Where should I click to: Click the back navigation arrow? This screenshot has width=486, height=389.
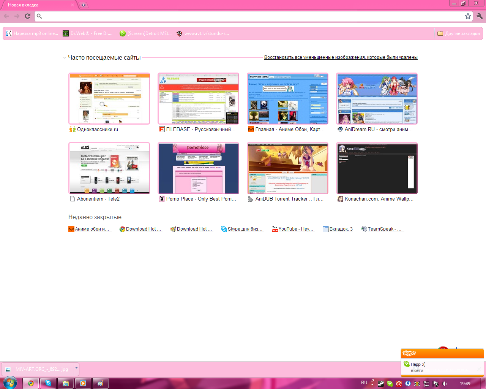[6, 16]
